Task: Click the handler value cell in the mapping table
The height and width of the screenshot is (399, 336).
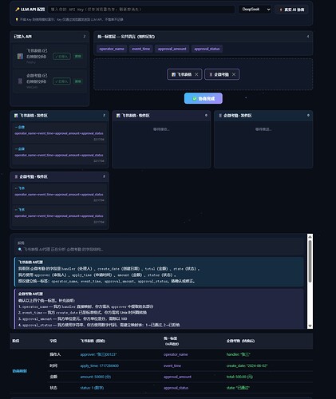Action: (x=239, y=354)
